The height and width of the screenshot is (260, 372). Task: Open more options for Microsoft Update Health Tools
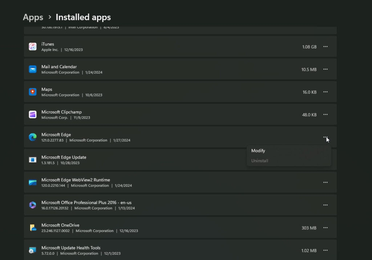(x=325, y=250)
